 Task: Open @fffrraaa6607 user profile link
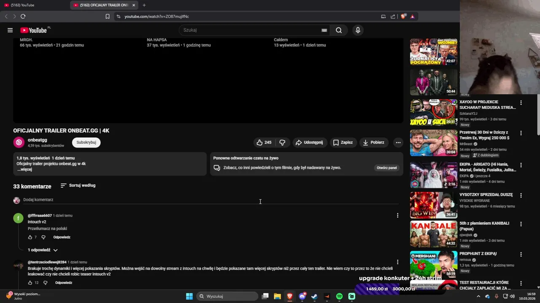(40, 215)
